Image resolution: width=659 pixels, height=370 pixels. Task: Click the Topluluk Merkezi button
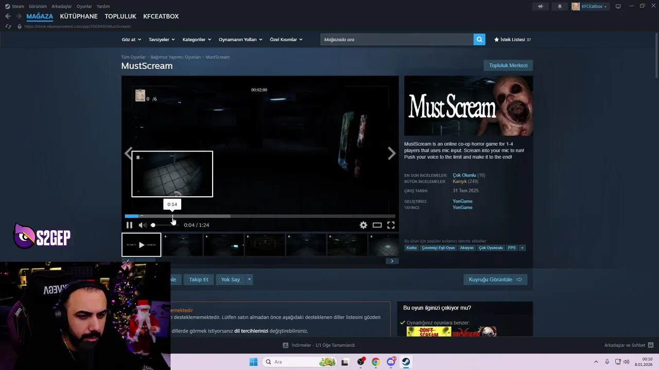pyautogui.click(x=508, y=65)
